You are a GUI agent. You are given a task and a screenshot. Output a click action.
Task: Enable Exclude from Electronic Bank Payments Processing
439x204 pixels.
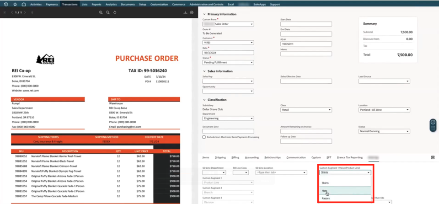click(204, 137)
